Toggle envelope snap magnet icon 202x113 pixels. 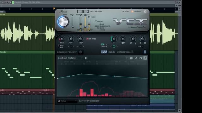(x=140, y=58)
